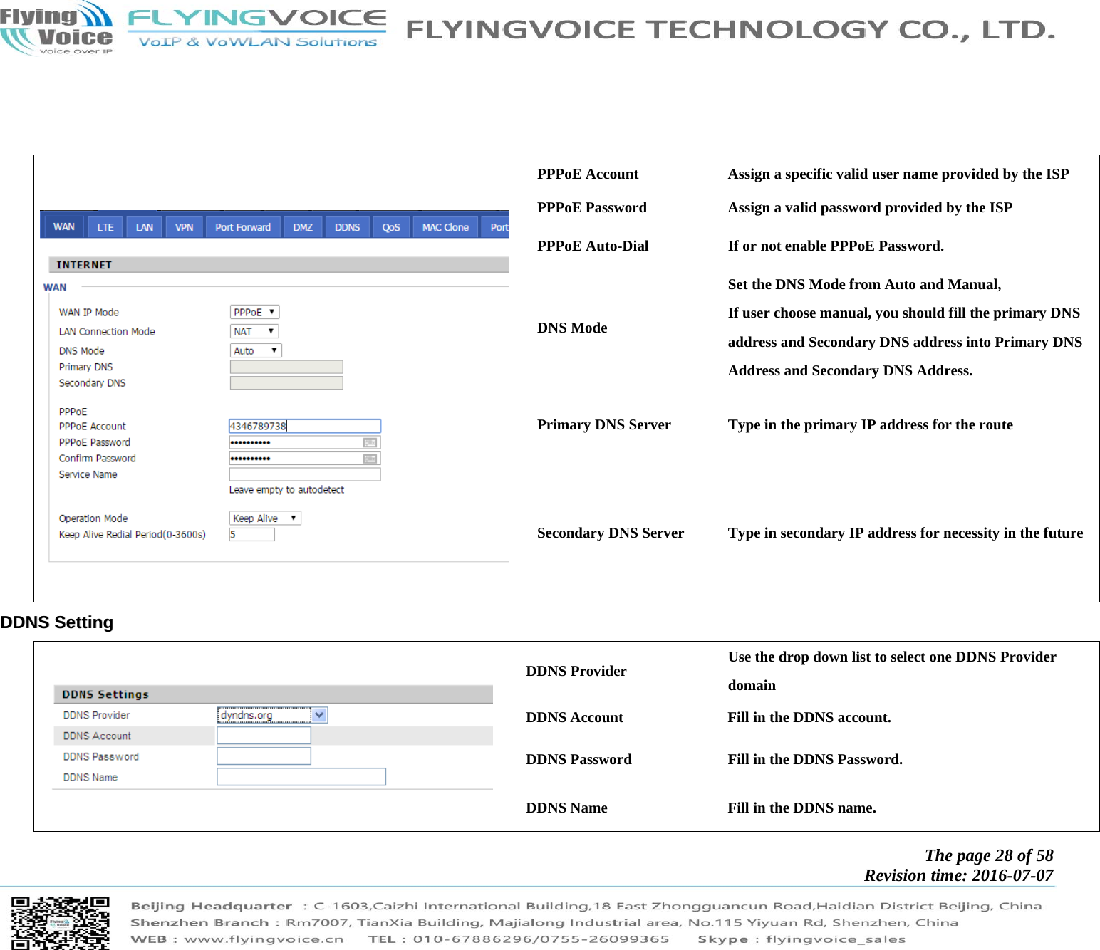Open the DNS Mode dropdown set to Auto
Viewport: 1100px width, 950px height.
pos(256,350)
